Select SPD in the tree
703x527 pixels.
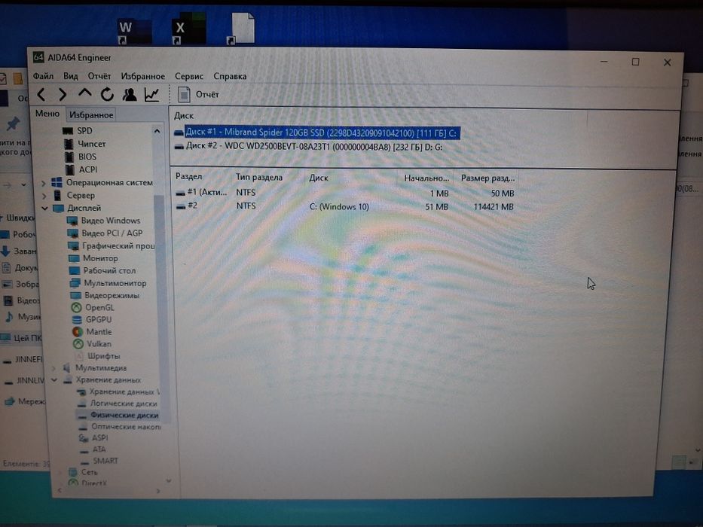(x=84, y=131)
